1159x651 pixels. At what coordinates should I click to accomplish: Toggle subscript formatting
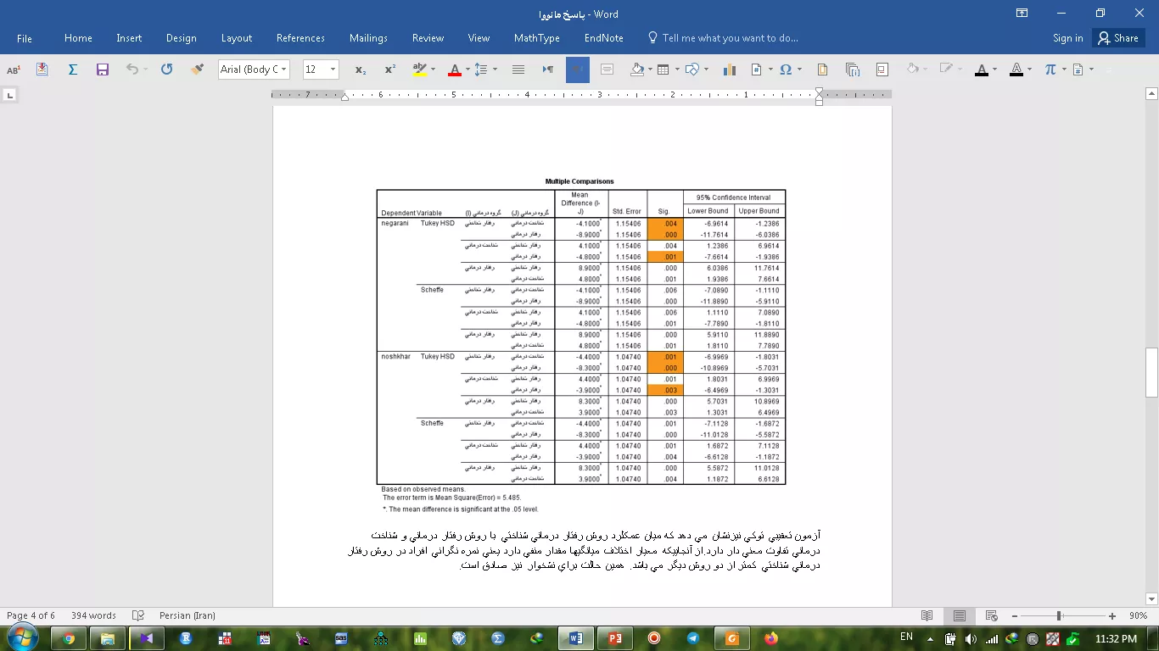[x=361, y=70]
